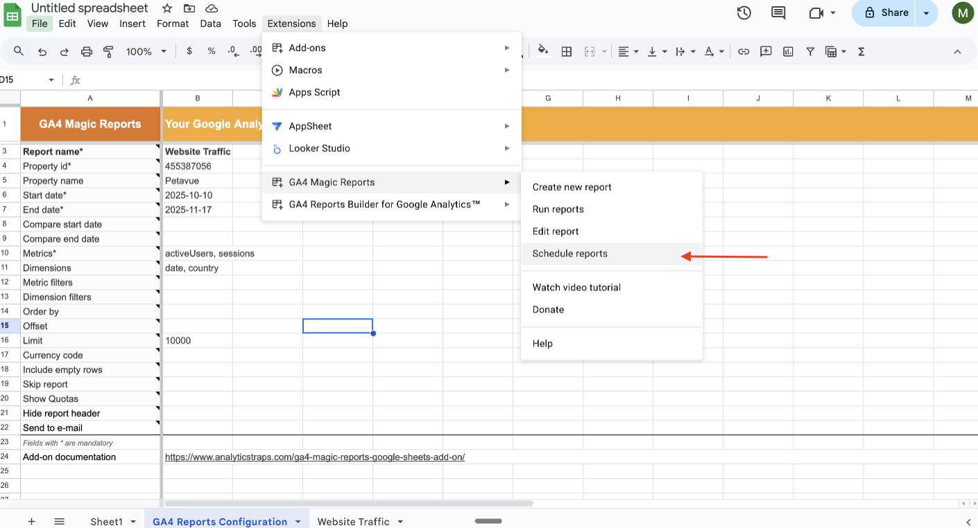Open the zoom 100% dropdown
The image size is (978, 528).
pyautogui.click(x=146, y=51)
